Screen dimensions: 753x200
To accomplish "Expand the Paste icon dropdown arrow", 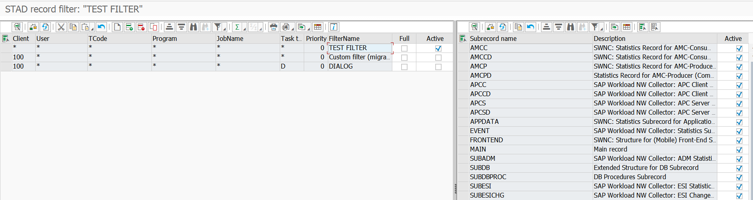I will pos(92,29).
